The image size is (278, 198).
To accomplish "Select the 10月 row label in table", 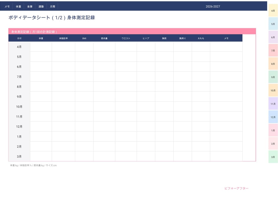I will [x=19, y=106].
